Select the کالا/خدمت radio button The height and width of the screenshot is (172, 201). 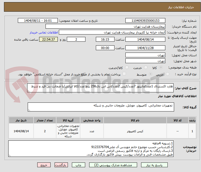click(127, 67)
